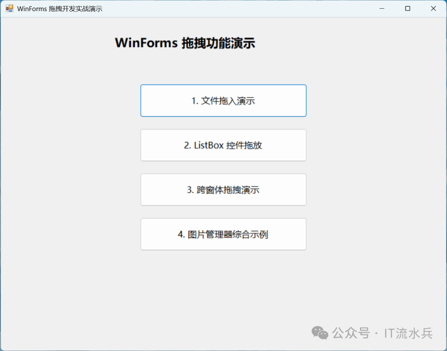Open the 1. 文件拖入演示 demo
This screenshot has width=447, height=351.
(x=223, y=100)
